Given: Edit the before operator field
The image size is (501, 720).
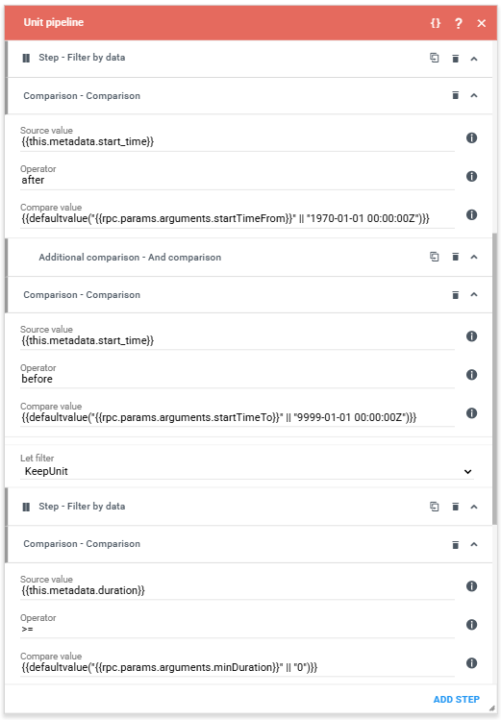Looking at the screenshot, I should point(238,379).
